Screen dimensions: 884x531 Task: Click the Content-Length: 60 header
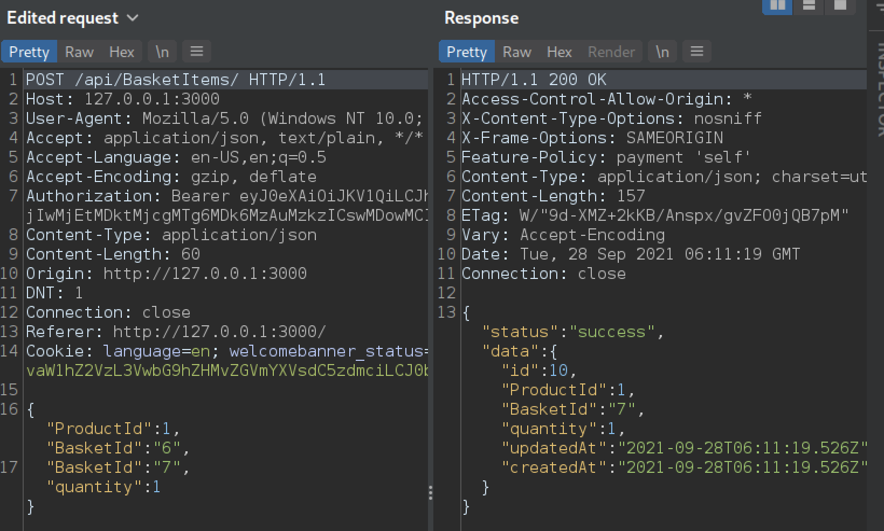[x=113, y=254]
